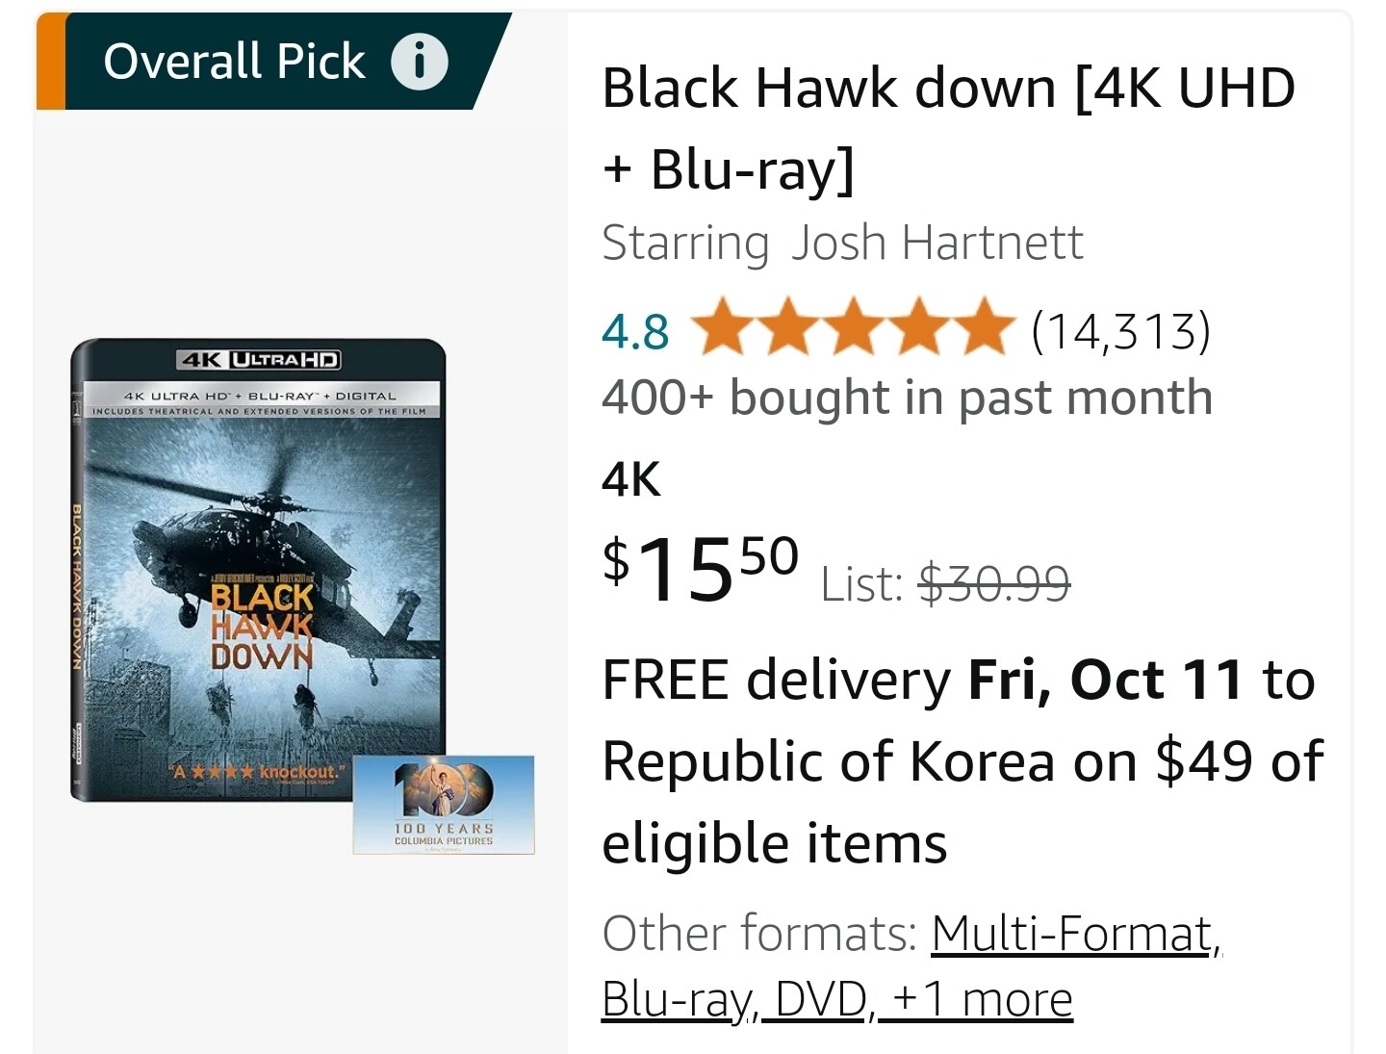This screenshot has height=1054, width=1386.
Task: Click the five-star rating icons
Action: pos(853,329)
